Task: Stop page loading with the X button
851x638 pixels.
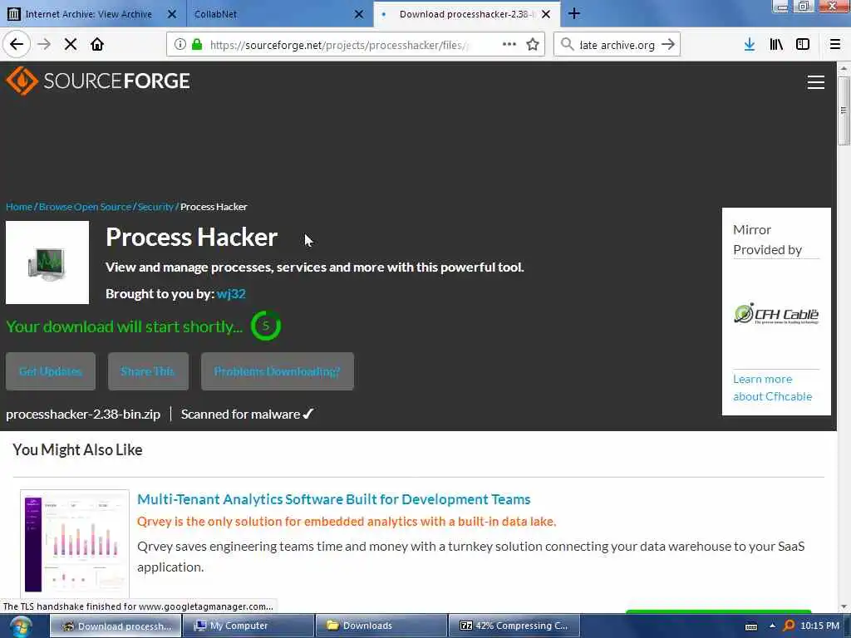Action: pyautogui.click(x=71, y=45)
